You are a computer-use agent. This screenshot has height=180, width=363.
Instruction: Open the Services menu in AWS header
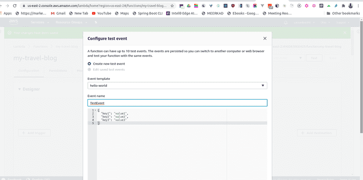pos(40,22)
